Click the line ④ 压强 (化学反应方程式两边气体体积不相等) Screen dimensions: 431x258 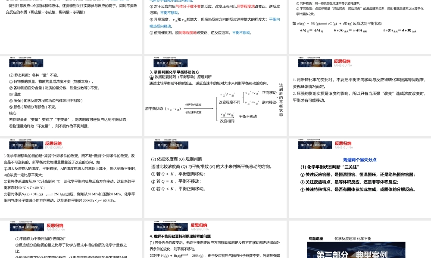pyautogui.click(x=46, y=101)
